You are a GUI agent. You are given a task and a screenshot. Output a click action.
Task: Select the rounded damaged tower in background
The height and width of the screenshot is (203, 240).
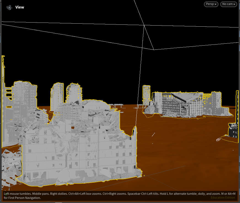74,93
